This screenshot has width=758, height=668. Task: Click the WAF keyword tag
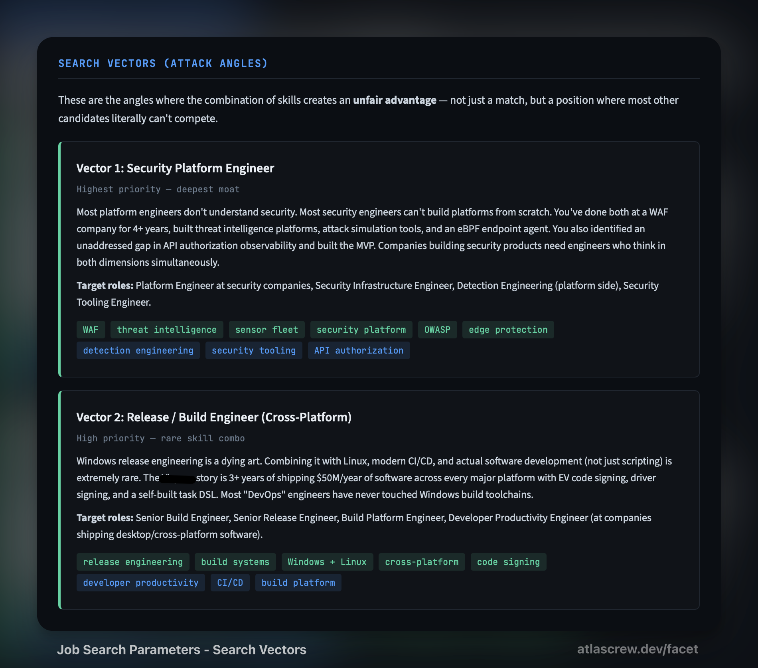pyautogui.click(x=91, y=330)
